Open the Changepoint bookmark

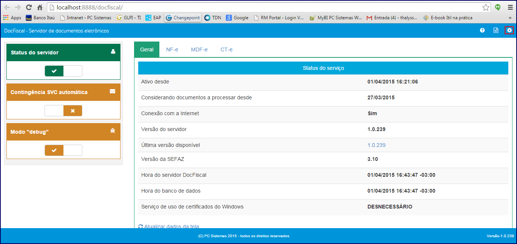point(183,18)
